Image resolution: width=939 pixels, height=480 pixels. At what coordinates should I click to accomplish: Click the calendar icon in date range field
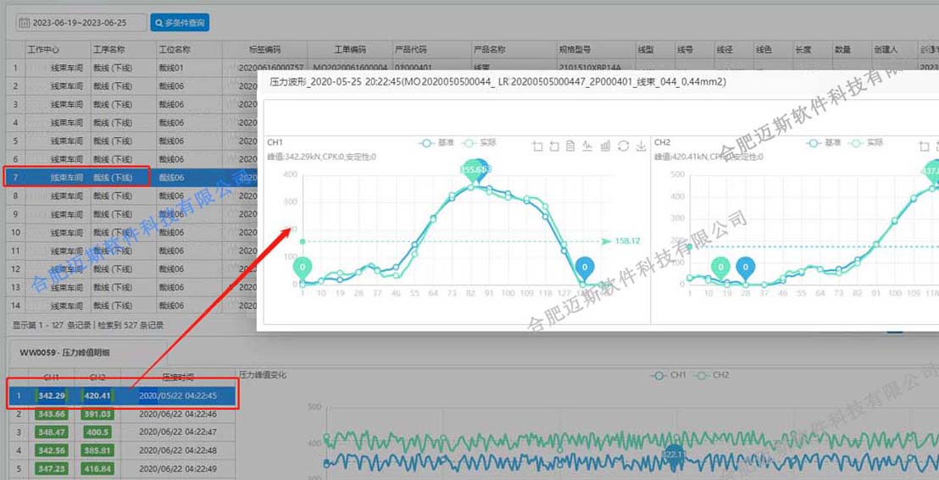click(24, 23)
